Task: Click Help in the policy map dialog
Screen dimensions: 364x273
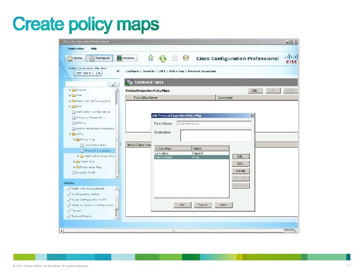Action: click(223, 205)
